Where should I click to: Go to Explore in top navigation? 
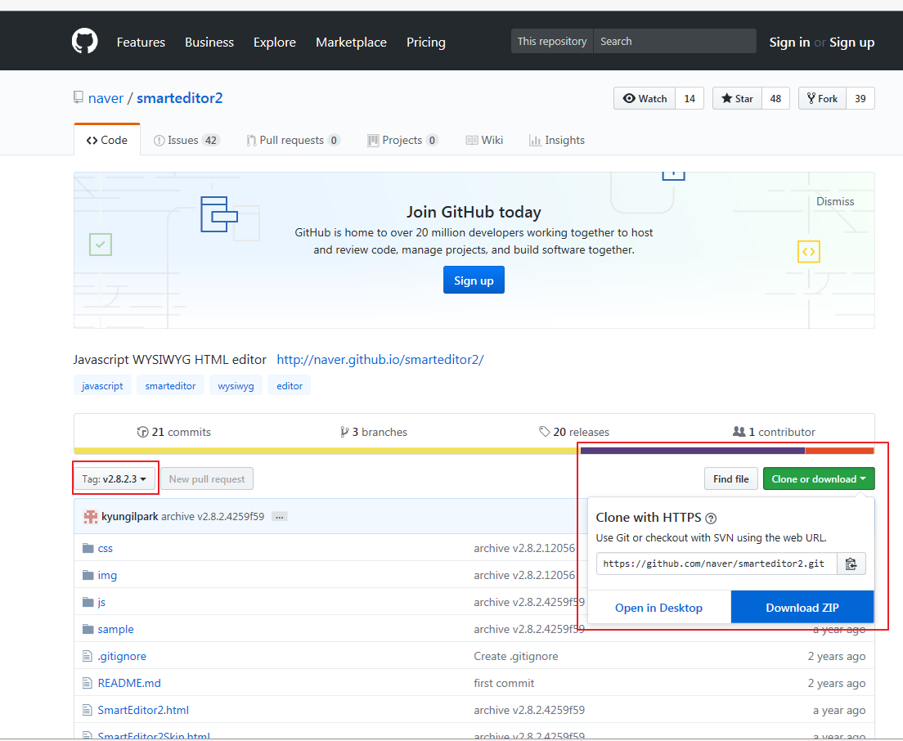pos(275,42)
